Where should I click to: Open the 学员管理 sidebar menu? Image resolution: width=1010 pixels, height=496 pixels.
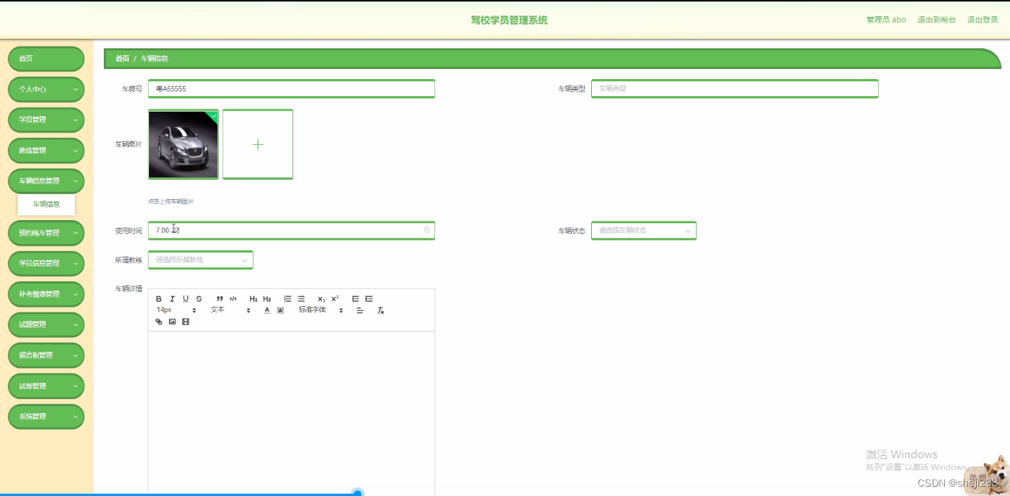coord(46,119)
